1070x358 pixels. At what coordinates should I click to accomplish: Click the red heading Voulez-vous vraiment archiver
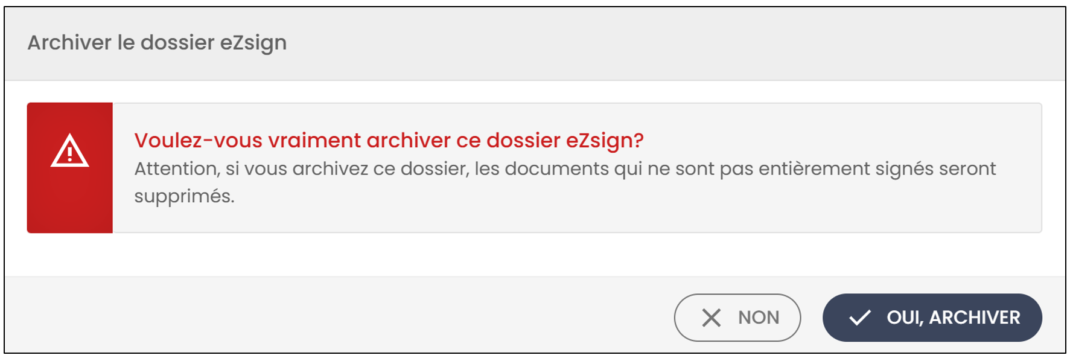click(389, 140)
